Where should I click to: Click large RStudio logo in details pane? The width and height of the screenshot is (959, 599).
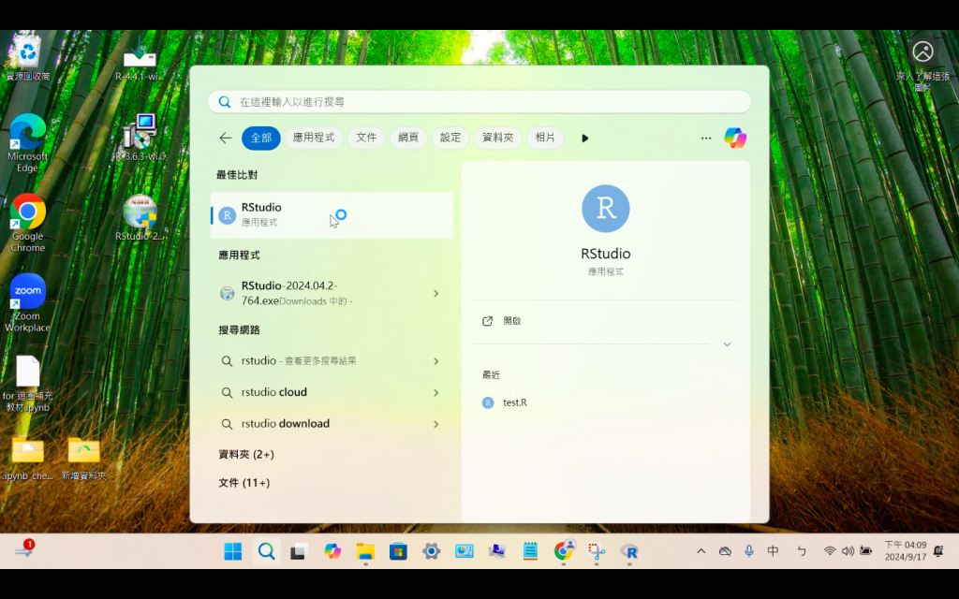[x=606, y=209]
